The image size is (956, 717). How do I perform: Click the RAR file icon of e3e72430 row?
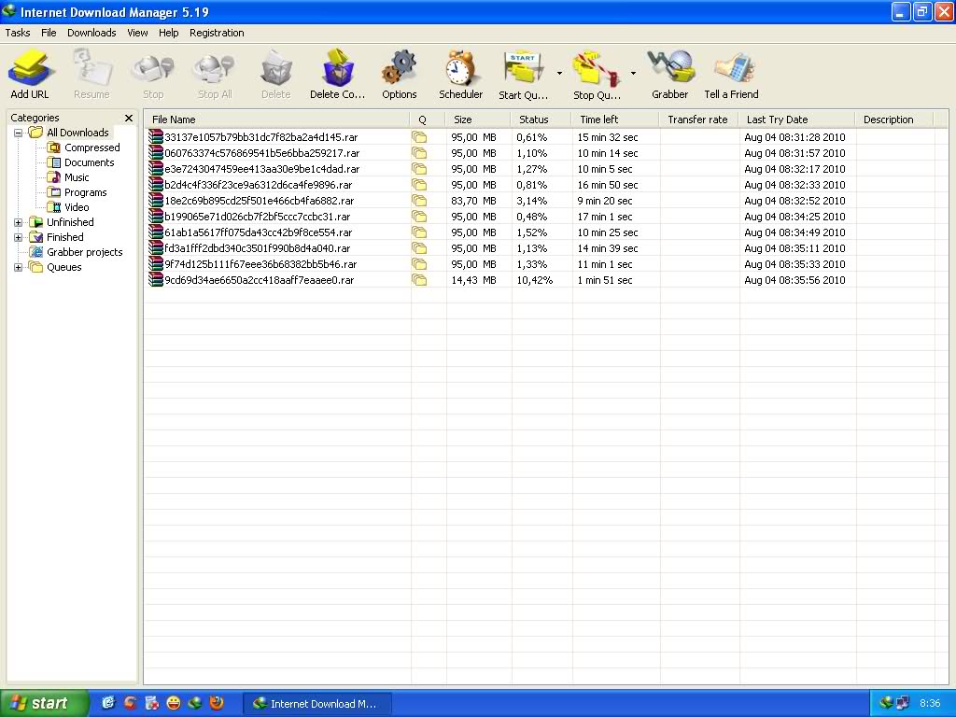pos(156,169)
